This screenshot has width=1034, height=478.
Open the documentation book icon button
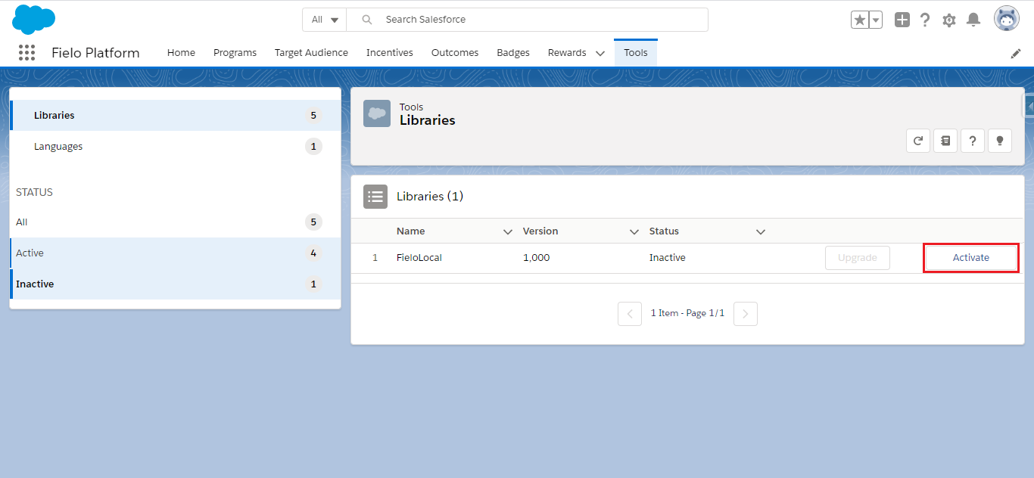(x=945, y=140)
